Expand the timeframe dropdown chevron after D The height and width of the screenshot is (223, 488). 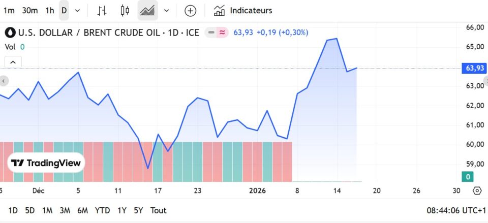point(77,10)
